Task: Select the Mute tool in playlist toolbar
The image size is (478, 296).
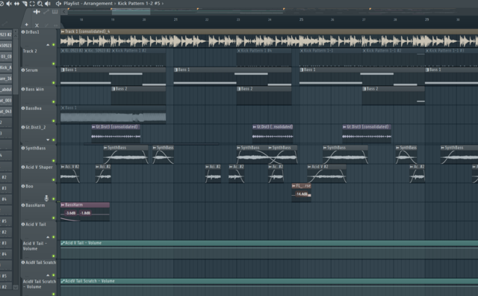Action: [x=9, y=4]
